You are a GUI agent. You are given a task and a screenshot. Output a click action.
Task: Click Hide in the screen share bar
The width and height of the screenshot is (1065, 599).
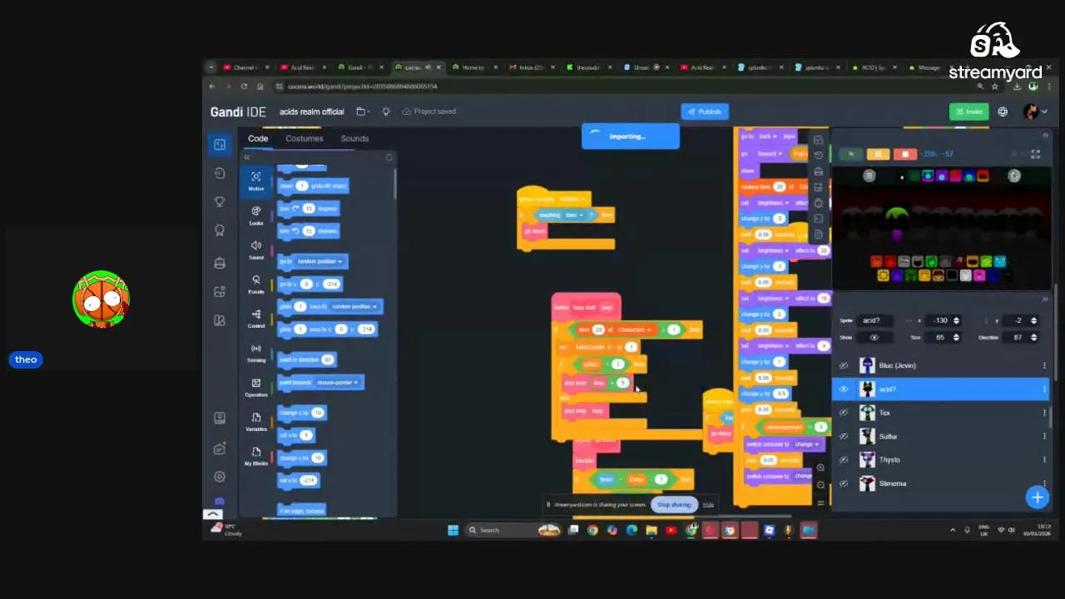[708, 505]
